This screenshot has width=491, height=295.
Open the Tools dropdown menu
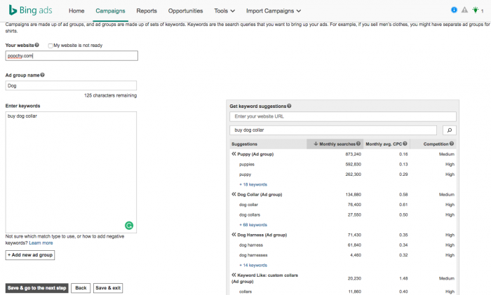click(224, 11)
